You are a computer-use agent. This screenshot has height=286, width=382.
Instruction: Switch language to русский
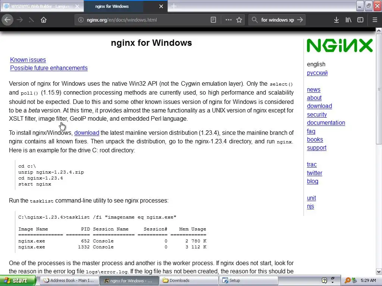pos(317,73)
